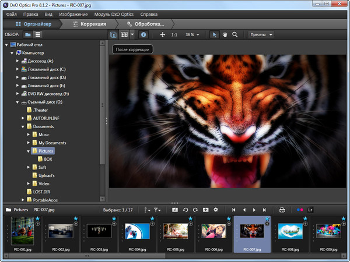Toggle side-by-side comparison view

point(124,35)
